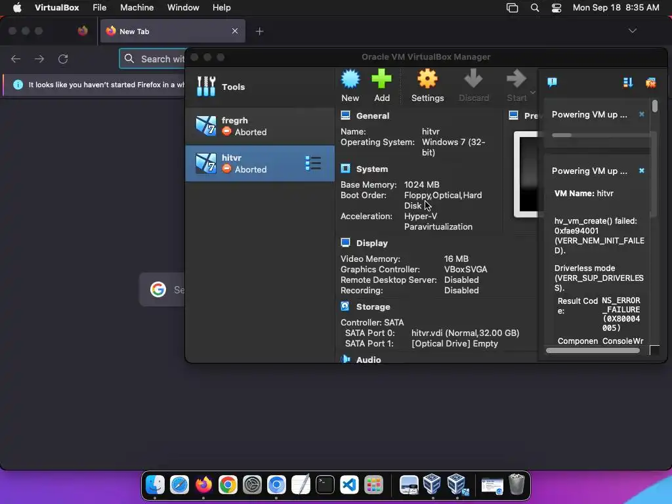Click the menu bar date and time
672x504 pixels.
click(x=616, y=8)
